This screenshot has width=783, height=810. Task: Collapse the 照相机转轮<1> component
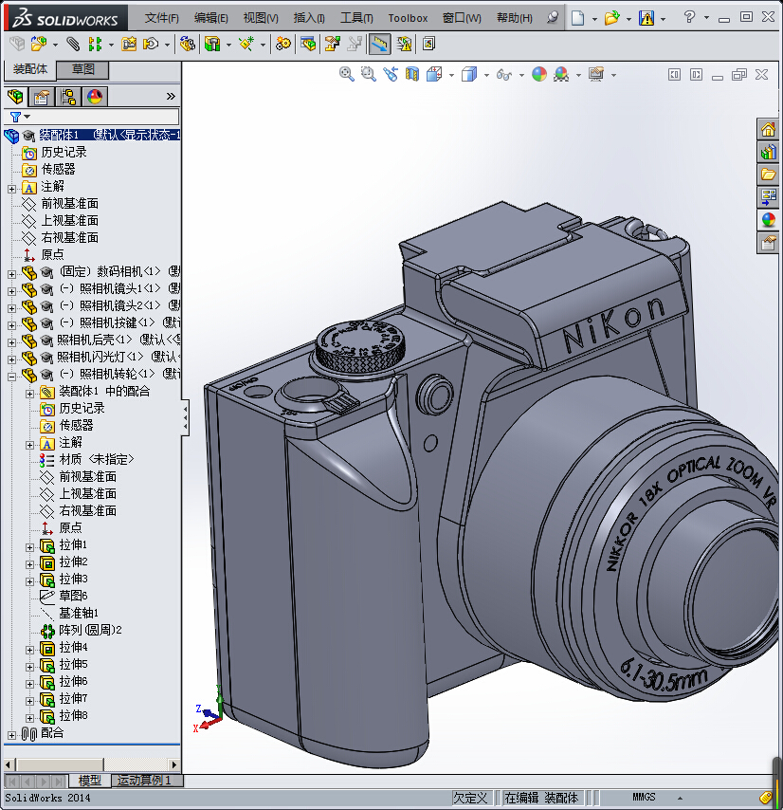click(x=12, y=377)
